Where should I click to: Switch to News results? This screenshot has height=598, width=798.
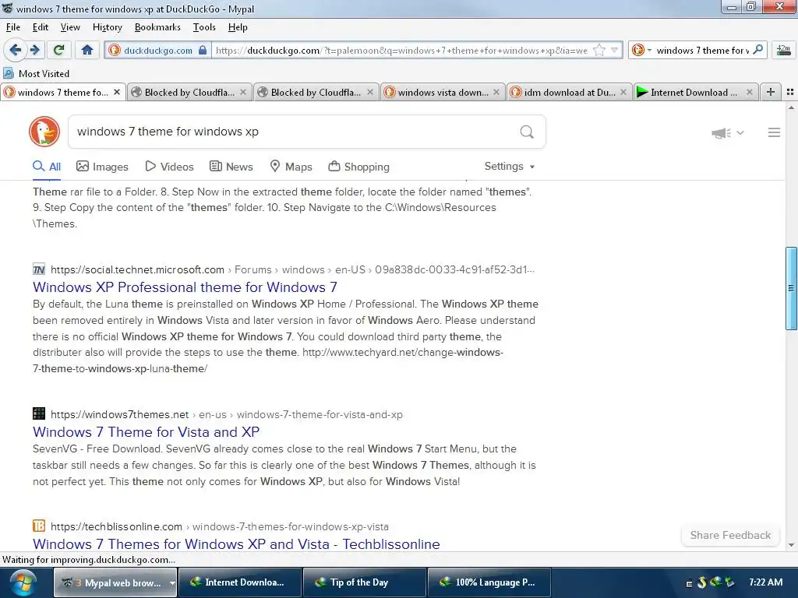[x=231, y=167]
